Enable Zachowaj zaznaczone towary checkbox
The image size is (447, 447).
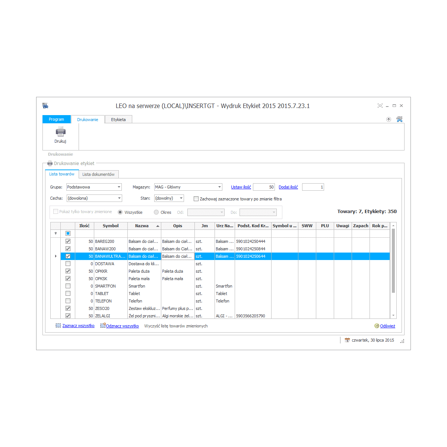(x=196, y=199)
